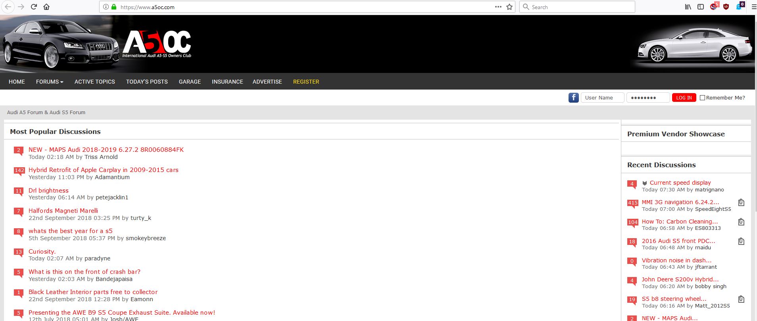The height and width of the screenshot is (321, 757).
Task: Open red script-blocker extension with badge 5
Action: [x=714, y=6]
